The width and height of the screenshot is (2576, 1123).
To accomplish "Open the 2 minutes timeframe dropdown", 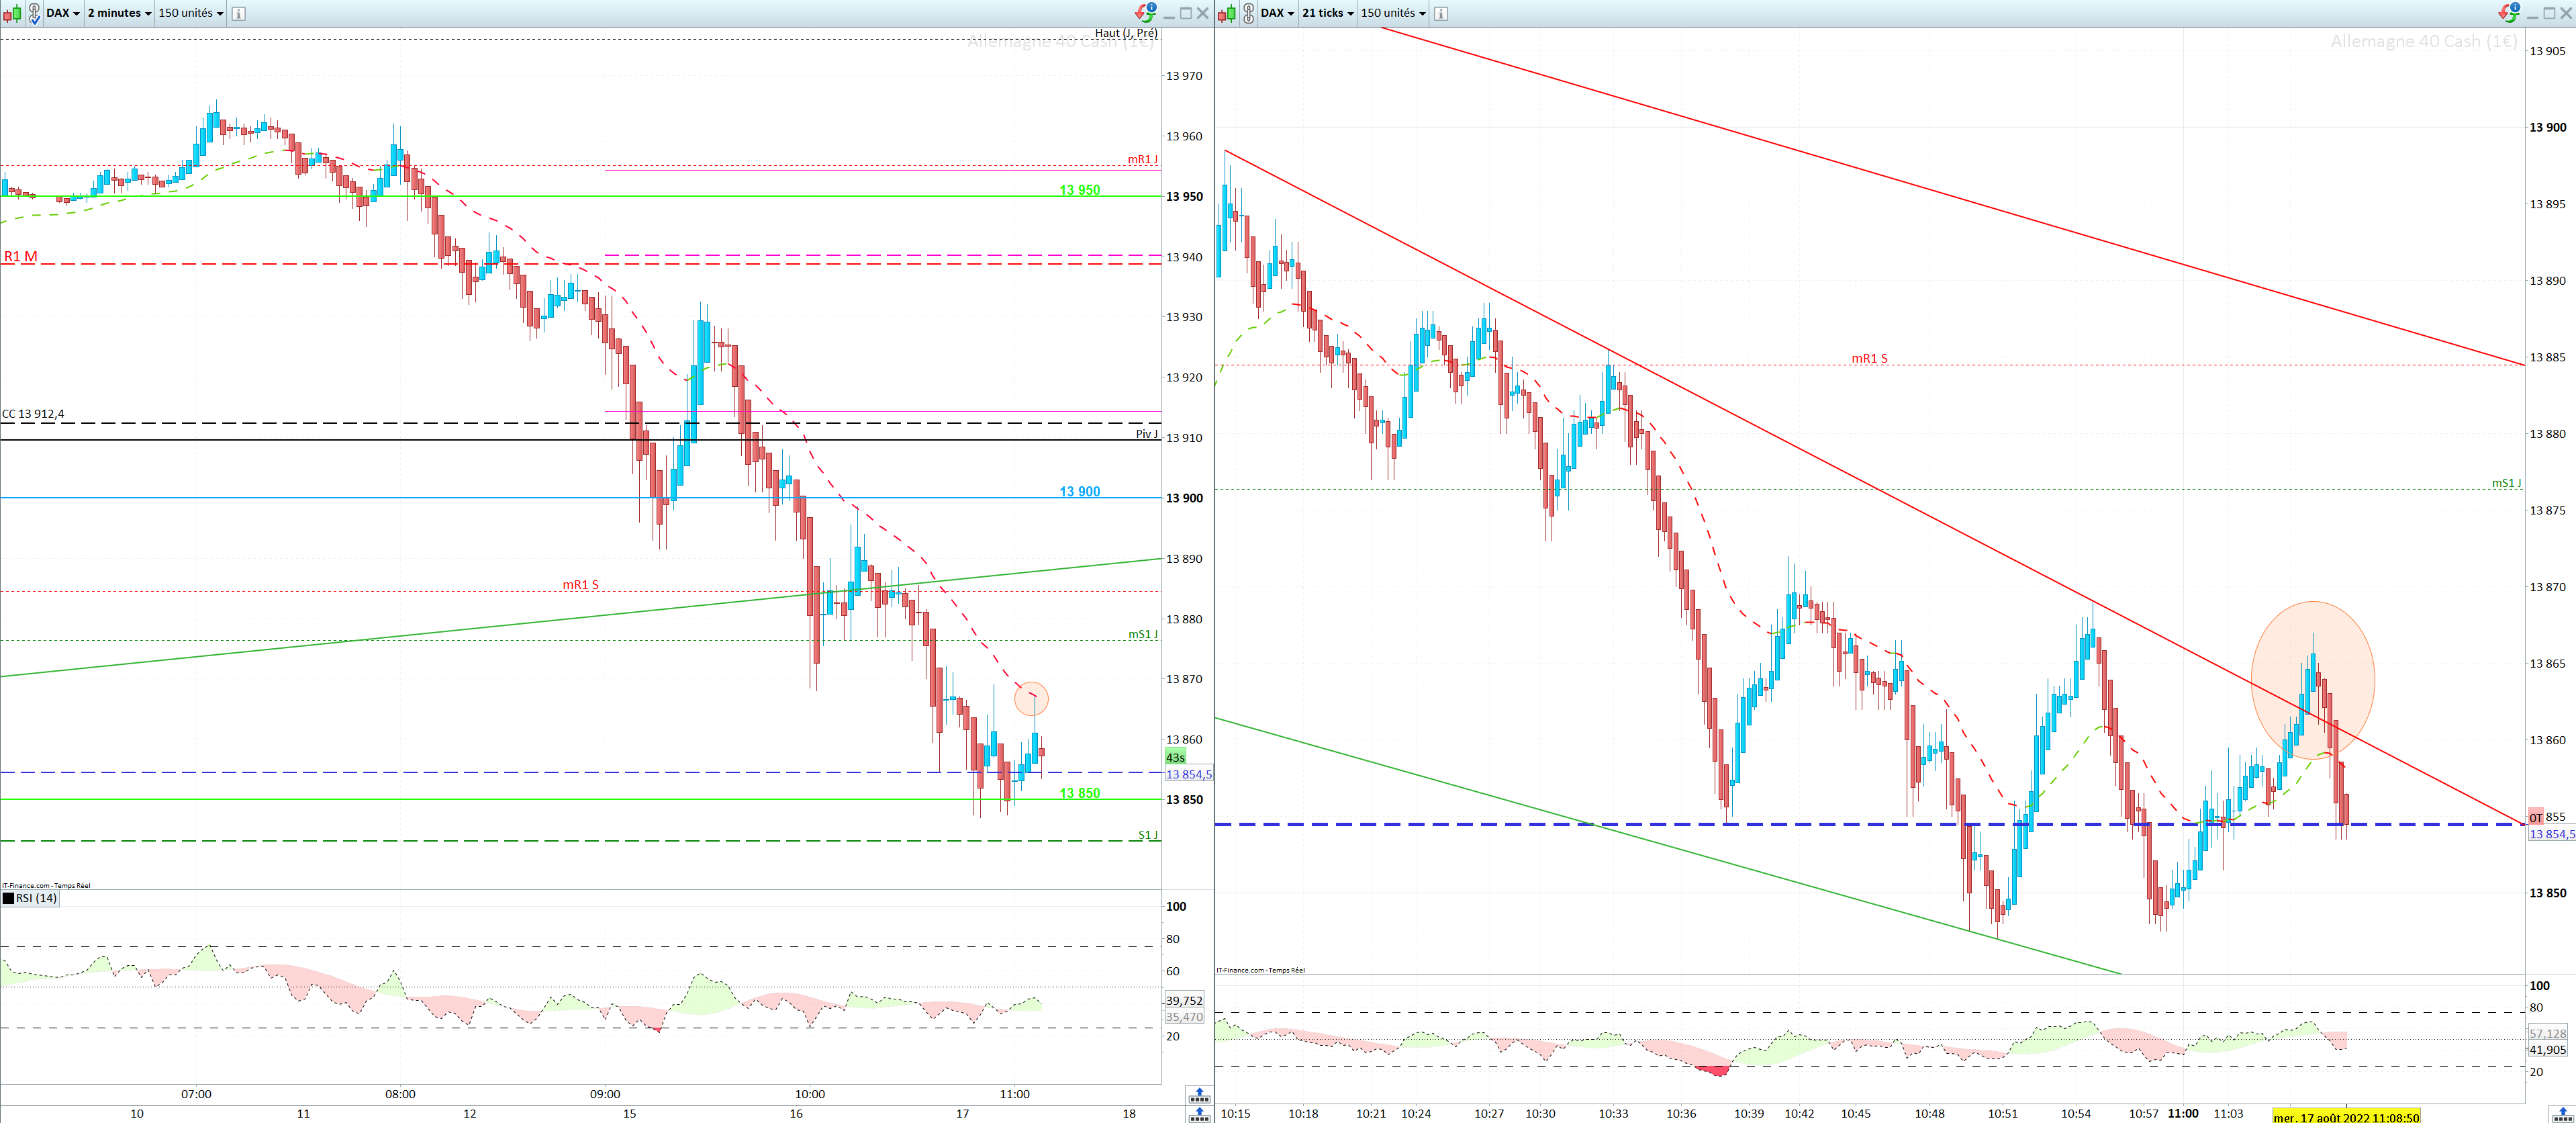I will (119, 13).
